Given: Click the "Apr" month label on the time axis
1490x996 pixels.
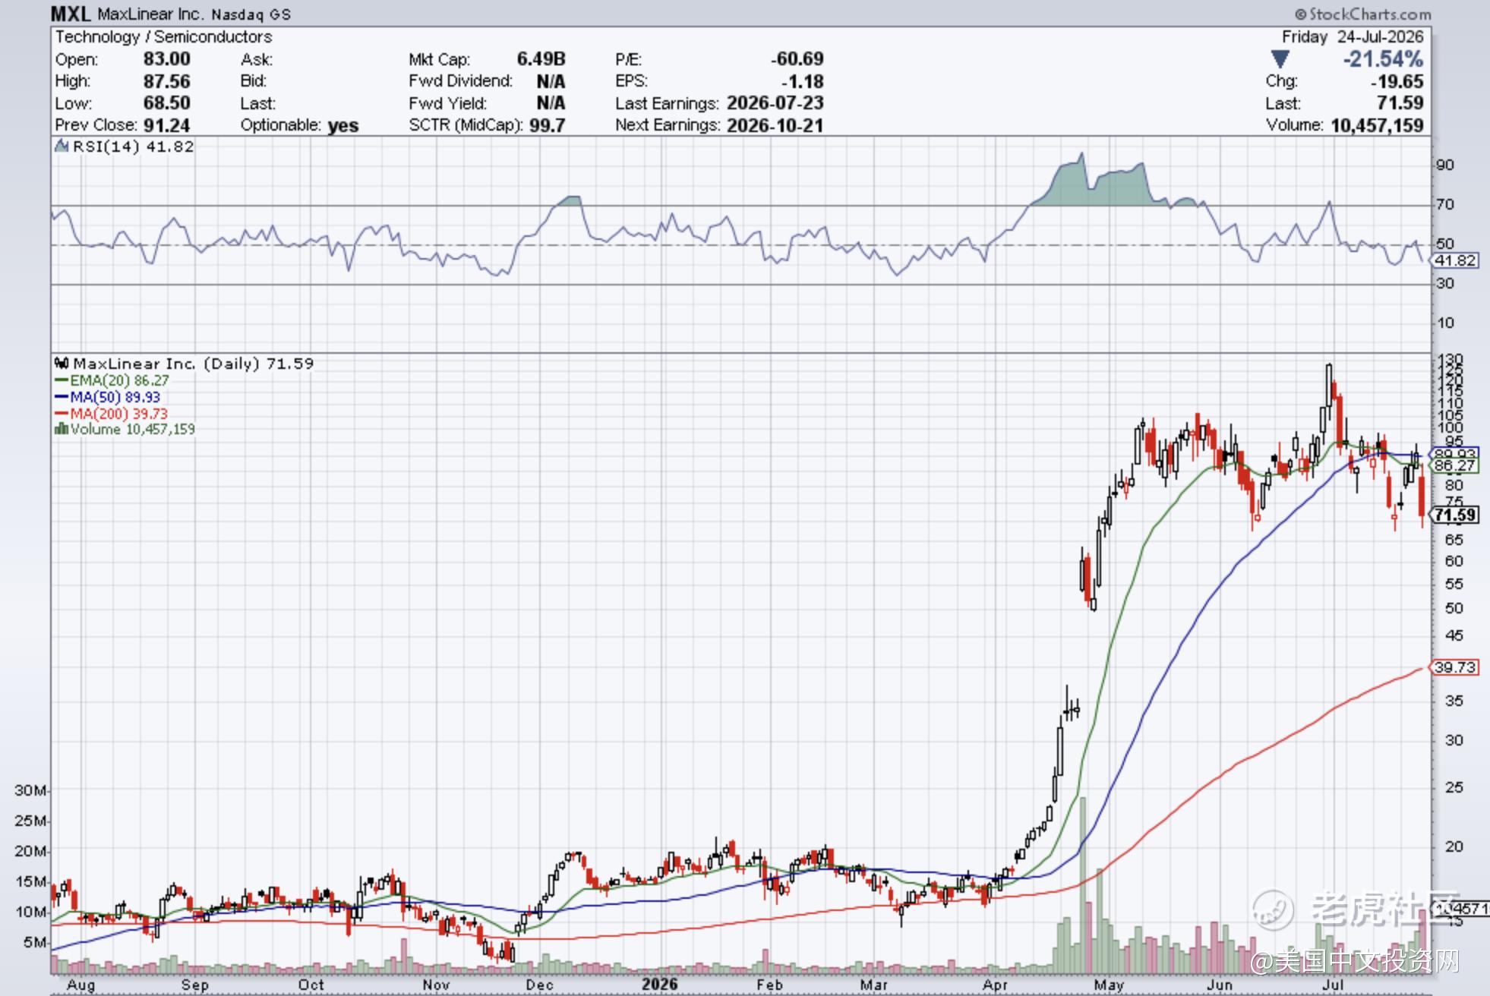Looking at the screenshot, I should (995, 985).
